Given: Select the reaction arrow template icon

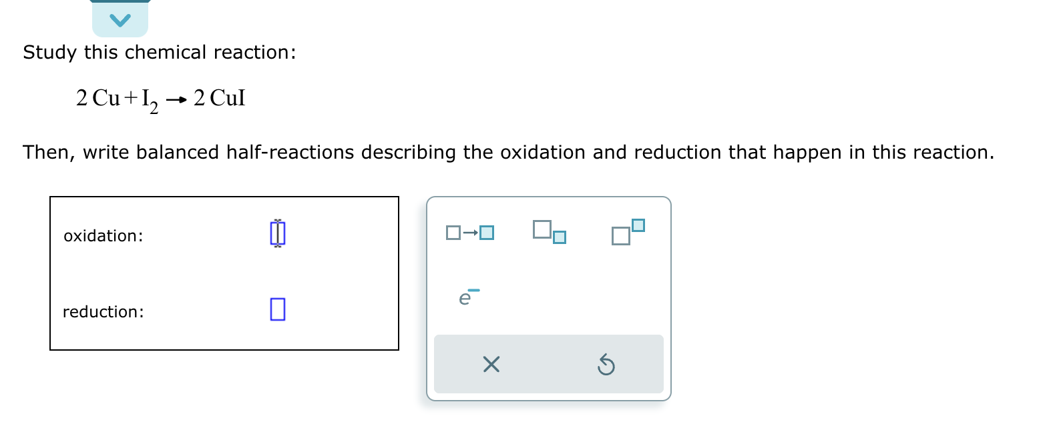Looking at the screenshot, I should click(469, 233).
